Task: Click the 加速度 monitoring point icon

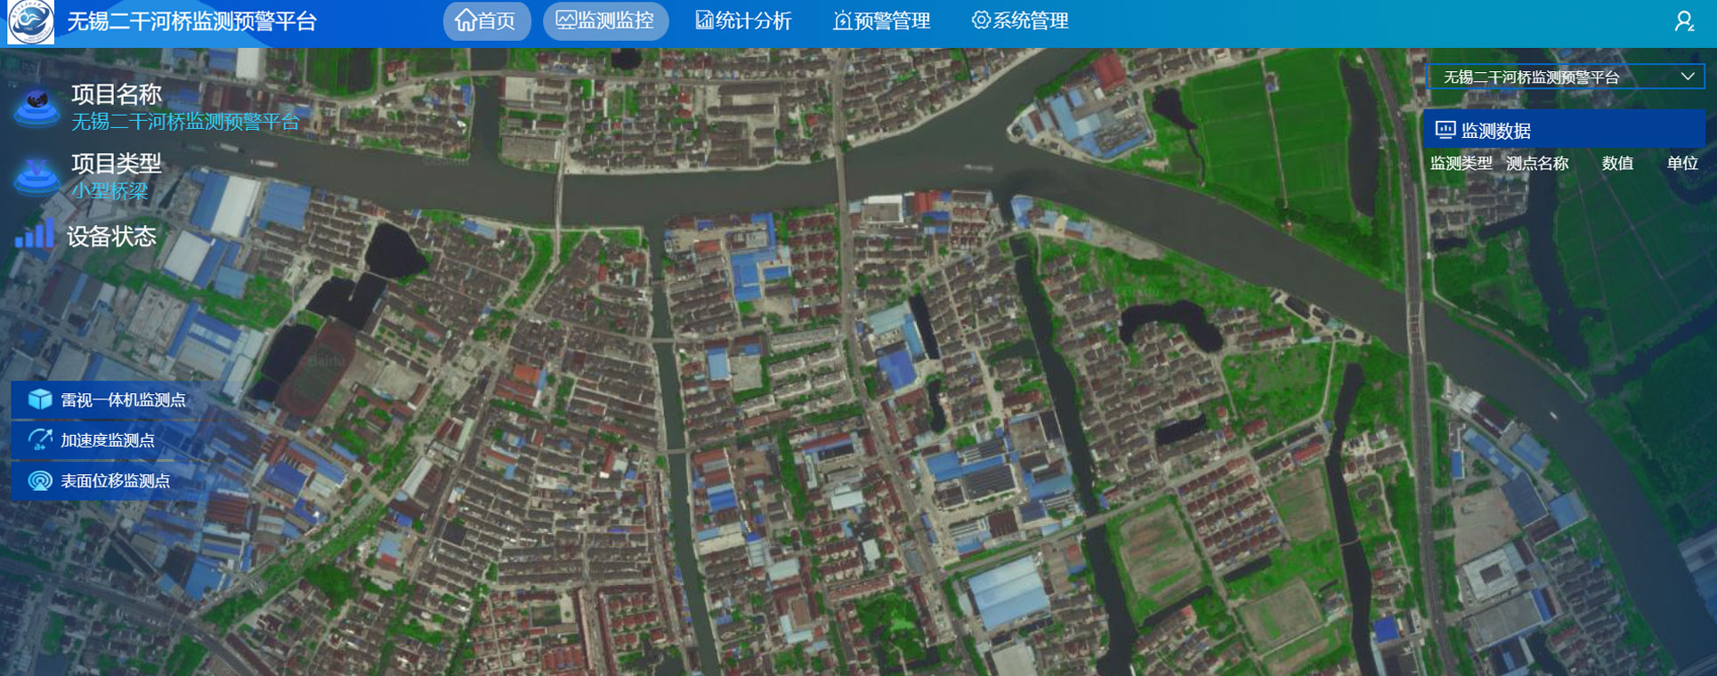Action: point(40,439)
